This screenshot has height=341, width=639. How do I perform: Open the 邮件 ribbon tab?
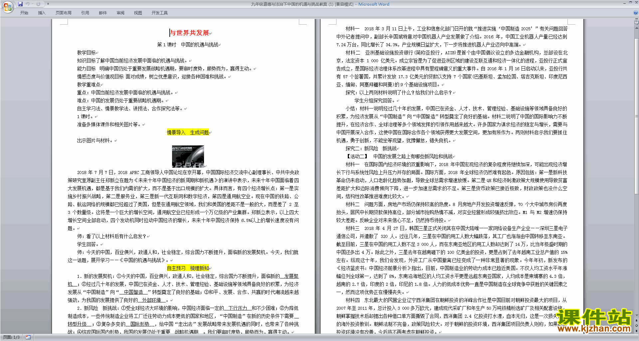click(x=103, y=13)
